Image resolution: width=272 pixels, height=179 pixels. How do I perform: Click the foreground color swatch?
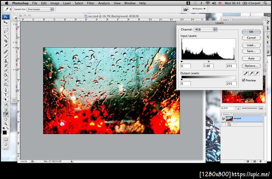point(5,132)
